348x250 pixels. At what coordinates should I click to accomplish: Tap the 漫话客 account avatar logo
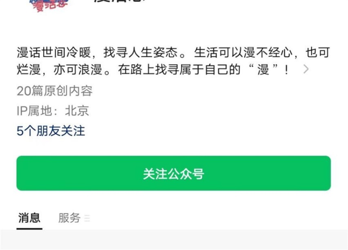48,5
